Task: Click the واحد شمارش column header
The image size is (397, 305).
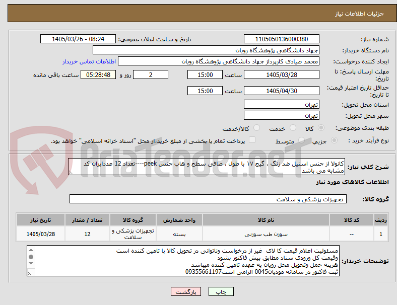Action: pyautogui.click(x=179, y=220)
